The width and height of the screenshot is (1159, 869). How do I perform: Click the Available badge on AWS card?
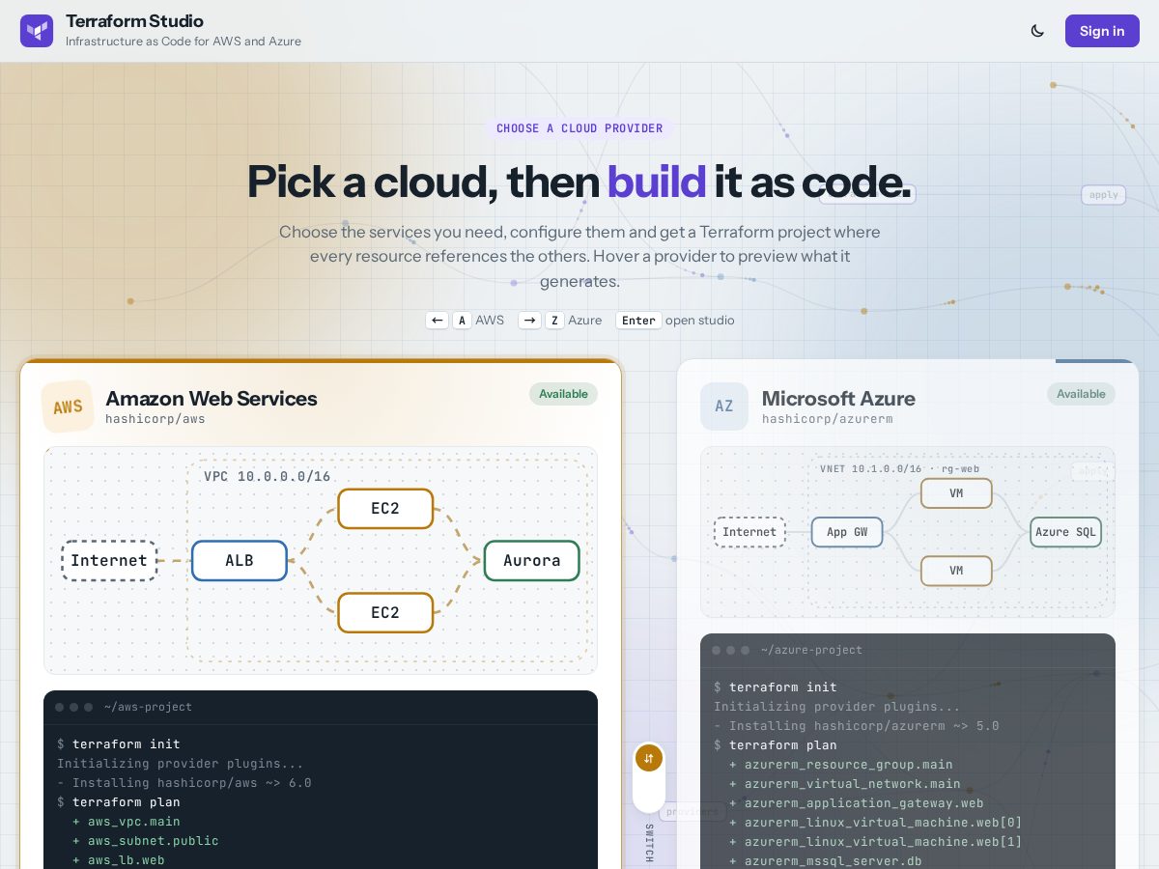coord(563,394)
